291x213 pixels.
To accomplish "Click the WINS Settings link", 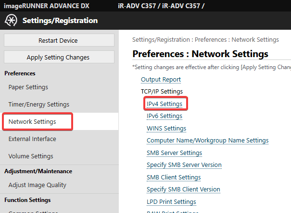I will coord(166,129).
